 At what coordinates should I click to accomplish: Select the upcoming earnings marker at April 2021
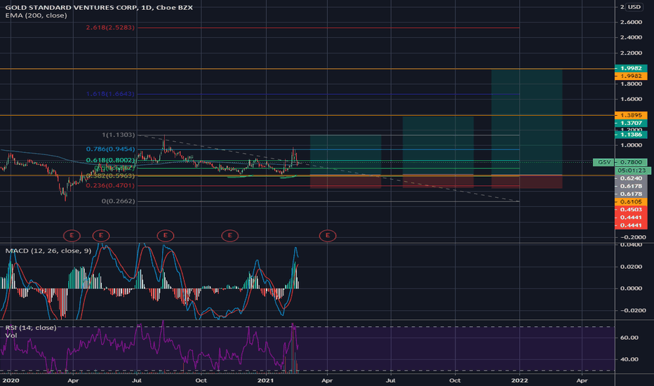point(328,236)
